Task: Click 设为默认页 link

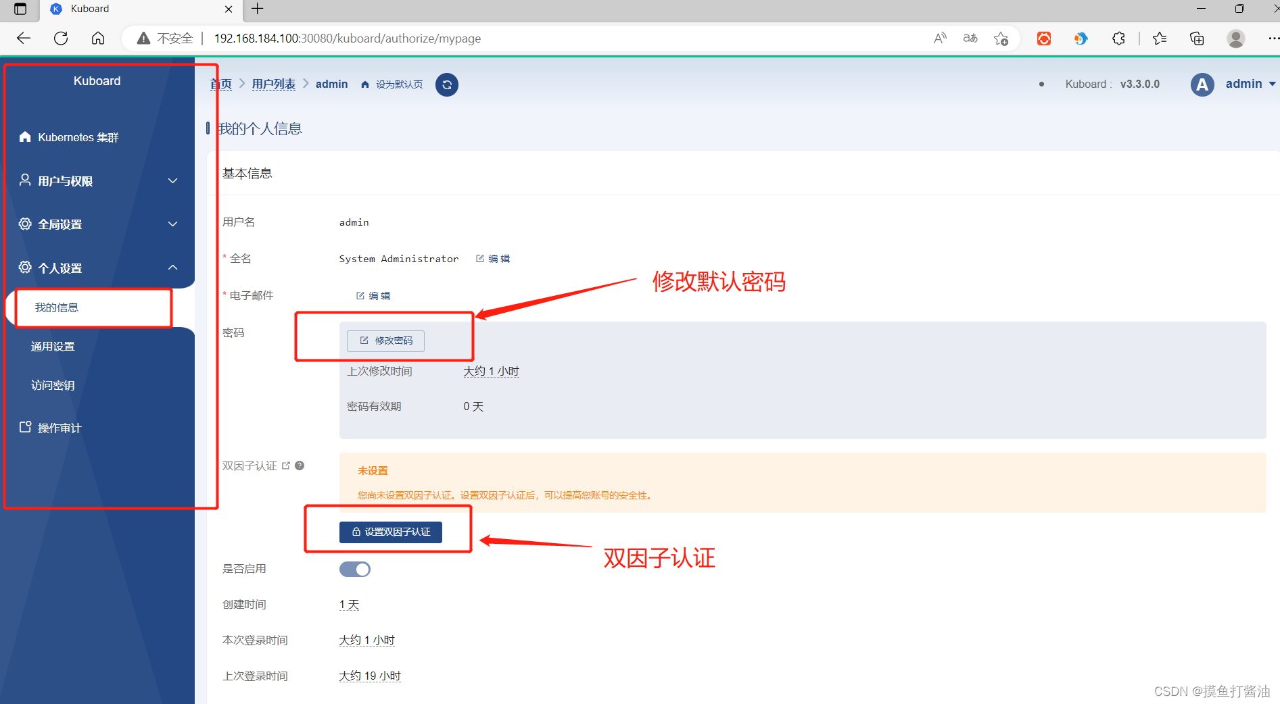Action: tap(400, 84)
